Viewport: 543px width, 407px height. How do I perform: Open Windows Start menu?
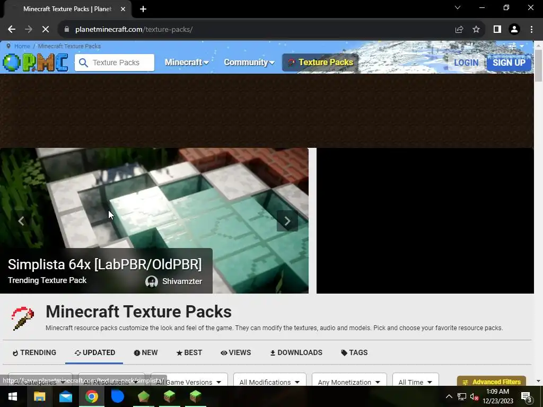pyautogui.click(x=13, y=396)
